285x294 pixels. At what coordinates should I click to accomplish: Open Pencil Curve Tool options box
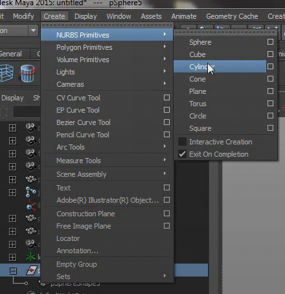(x=166, y=135)
